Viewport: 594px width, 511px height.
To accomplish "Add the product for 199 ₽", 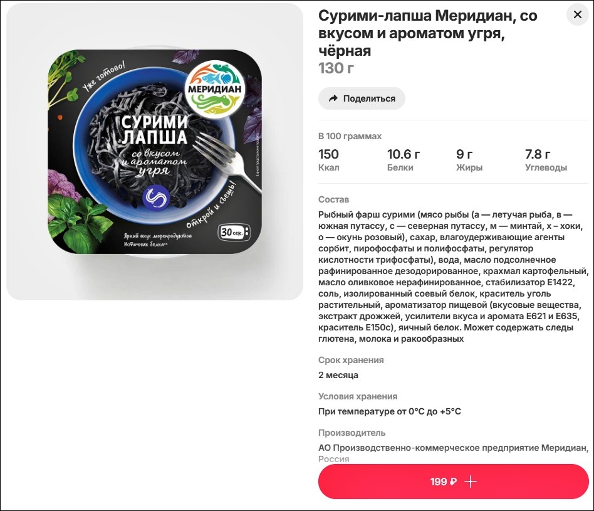I will [454, 482].
